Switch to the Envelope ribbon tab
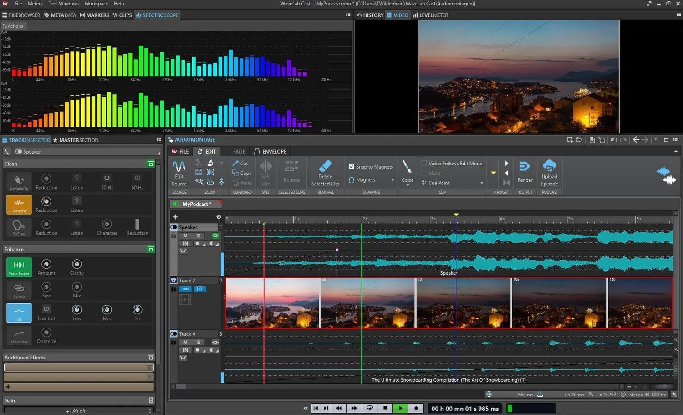The image size is (683, 415). (x=270, y=152)
